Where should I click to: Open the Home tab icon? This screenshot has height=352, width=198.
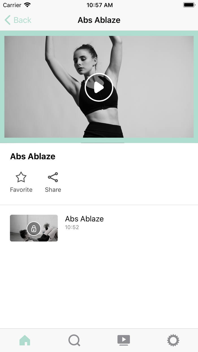(25, 340)
